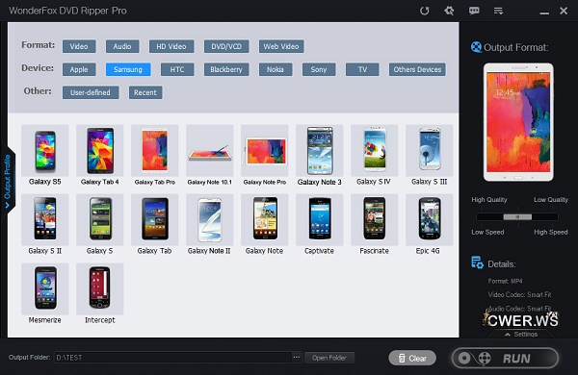Show Recent profiles
The height and width of the screenshot is (375, 578).
pos(145,92)
